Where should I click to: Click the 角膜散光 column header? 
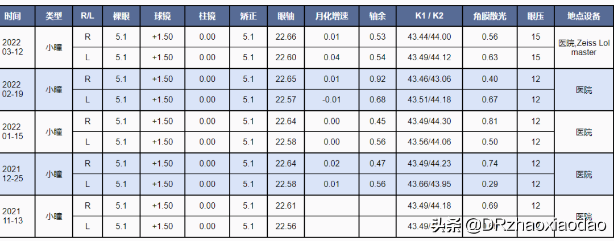[486, 16]
